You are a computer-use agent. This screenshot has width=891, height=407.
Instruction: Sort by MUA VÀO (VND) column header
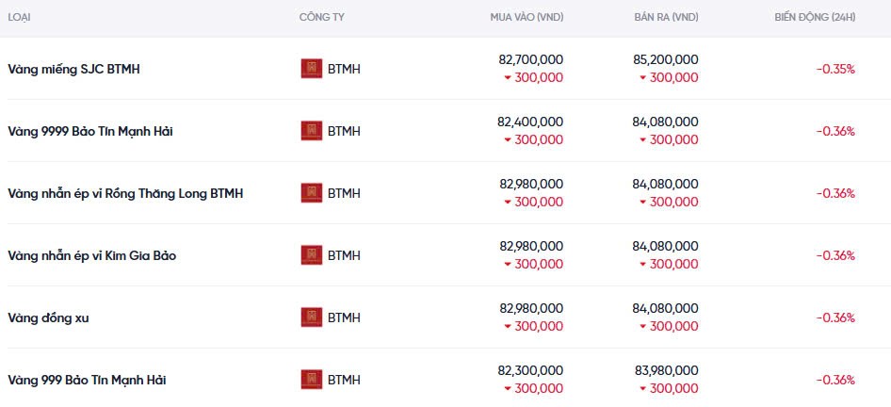[x=526, y=18]
